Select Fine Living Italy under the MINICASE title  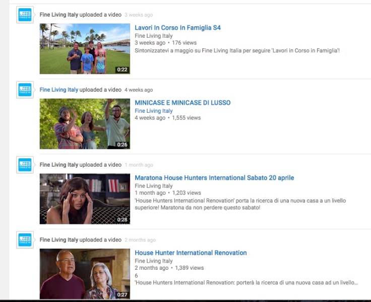click(x=154, y=111)
